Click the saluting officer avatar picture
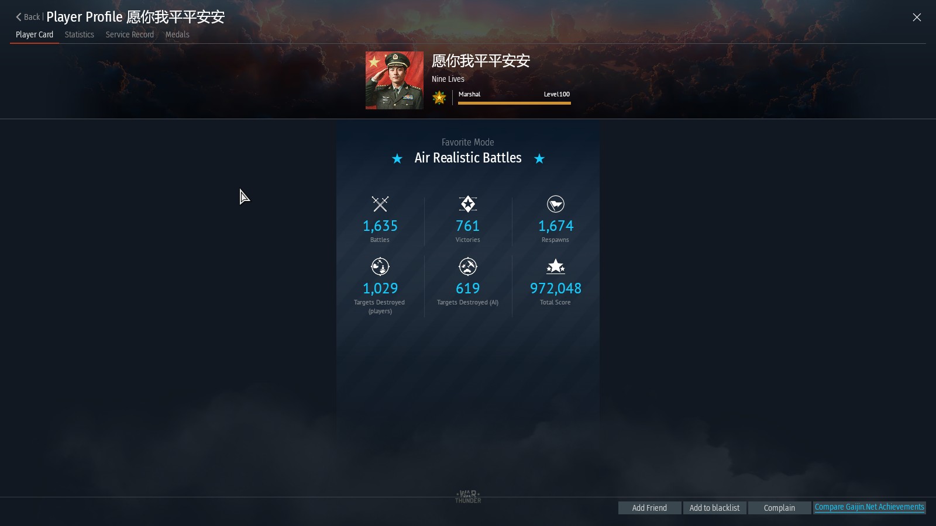This screenshot has width=936, height=526. 394,80
